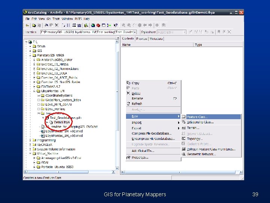Viewport: 270px width, 203px height.
Task: Open the Export submenu
Action: (x=153, y=128)
